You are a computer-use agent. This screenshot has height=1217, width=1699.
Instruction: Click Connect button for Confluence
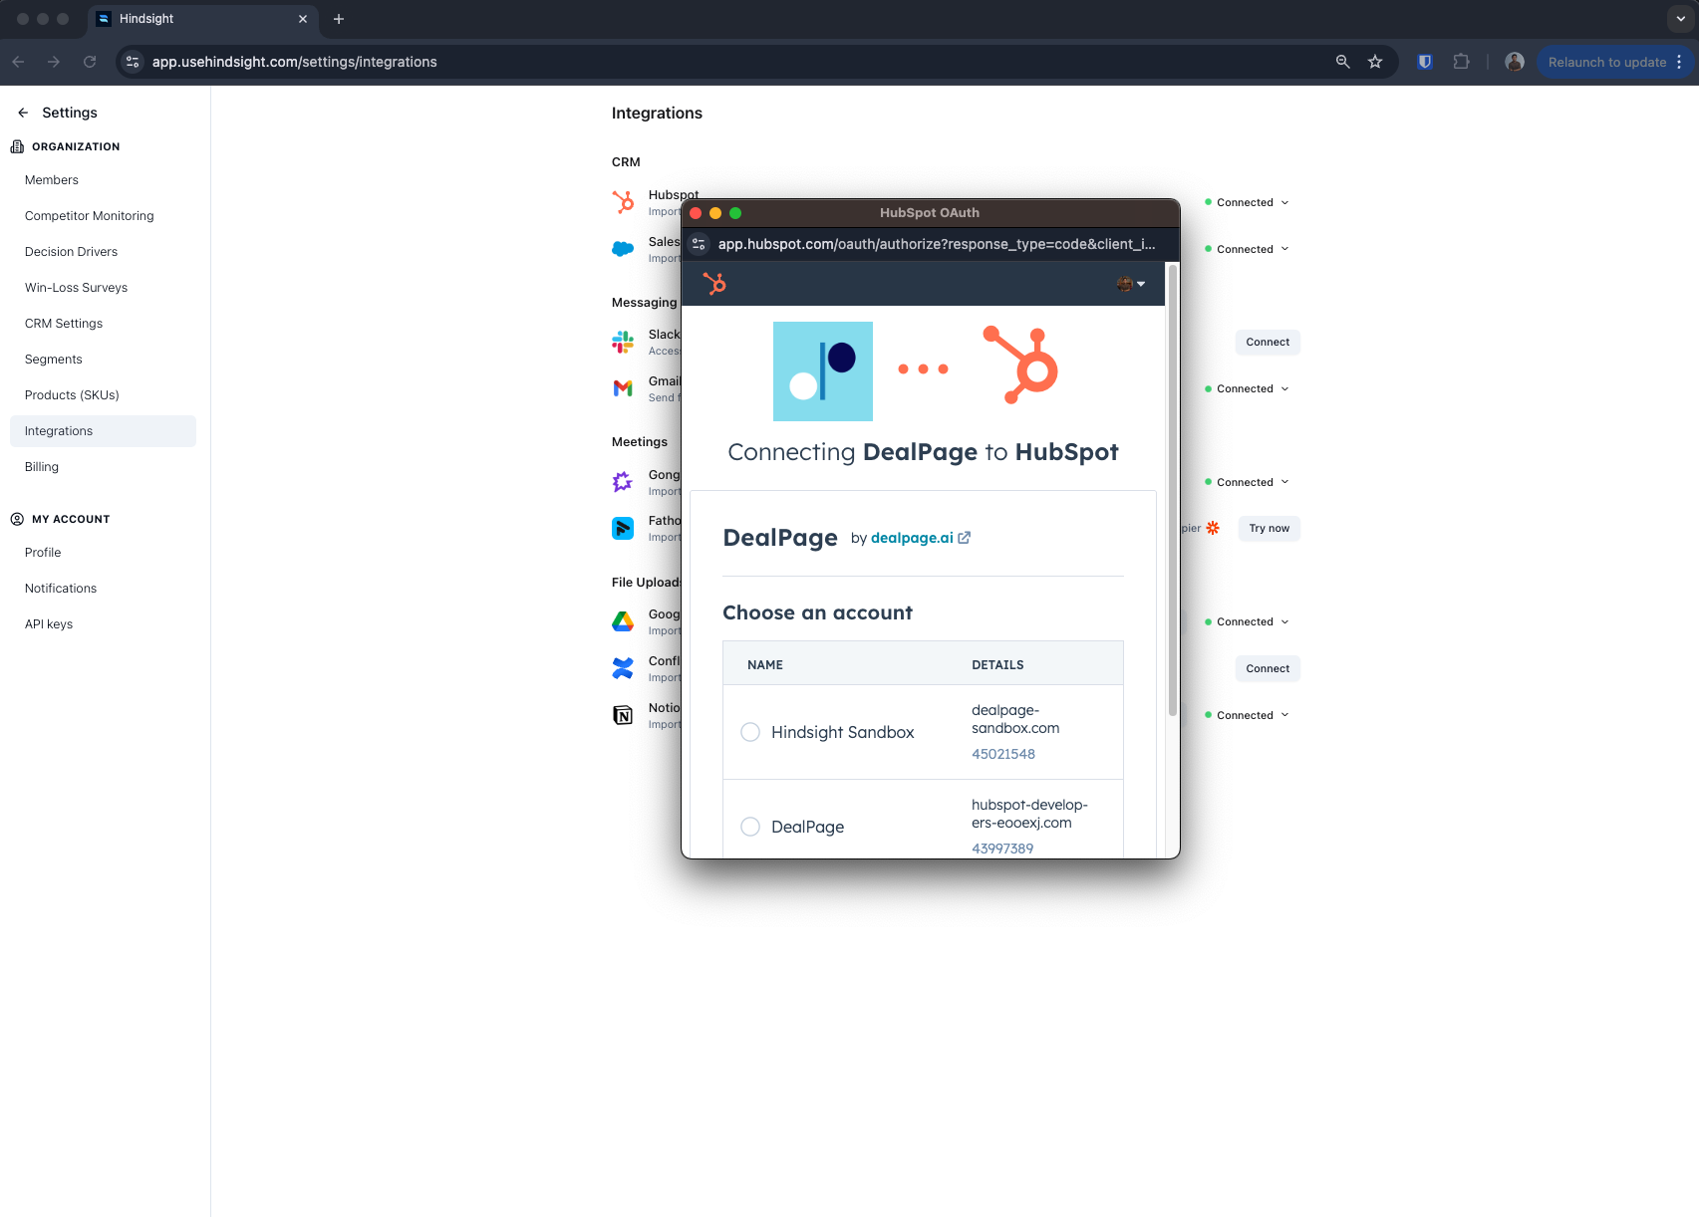coord(1268,668)
